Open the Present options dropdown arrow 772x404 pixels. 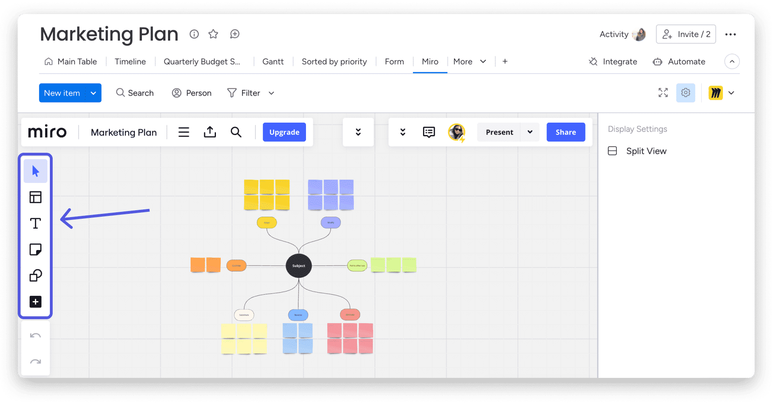tap(530, 132)
